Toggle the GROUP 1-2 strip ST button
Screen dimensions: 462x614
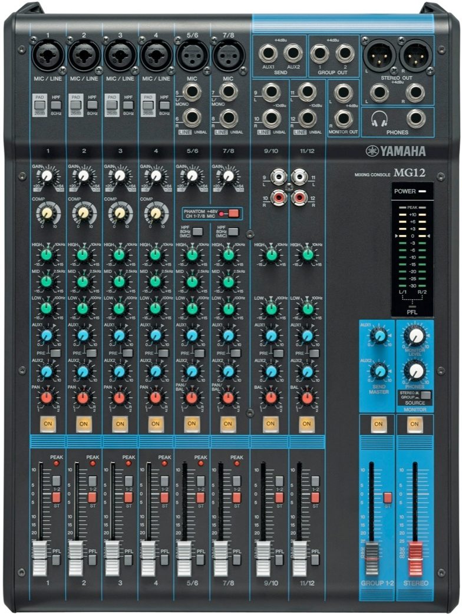point(387,497)
